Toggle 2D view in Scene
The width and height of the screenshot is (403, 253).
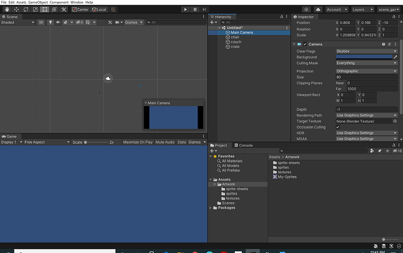tap(41, 22)
